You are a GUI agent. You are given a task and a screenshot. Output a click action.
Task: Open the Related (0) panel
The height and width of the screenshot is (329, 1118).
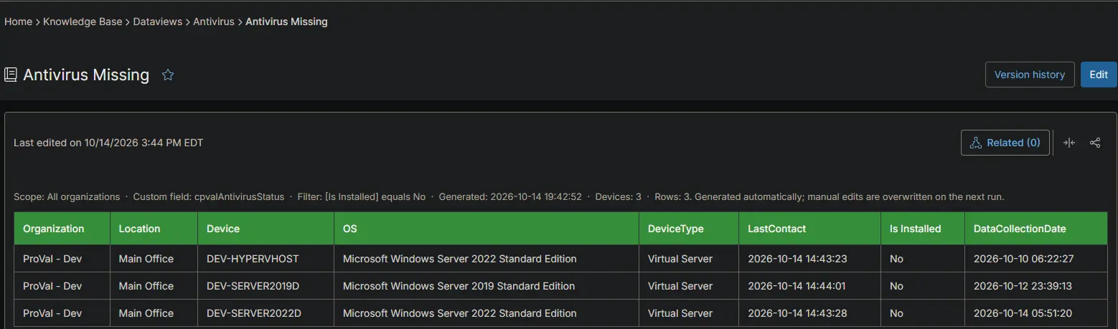(1005, 143)
